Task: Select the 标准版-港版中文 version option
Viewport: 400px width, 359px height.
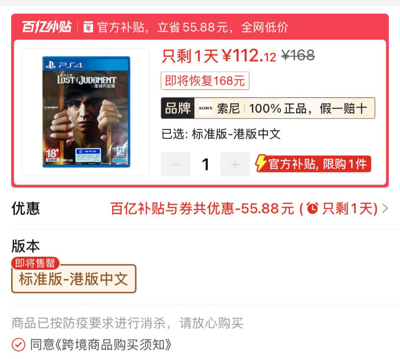Action: click(x=74, y=278)
